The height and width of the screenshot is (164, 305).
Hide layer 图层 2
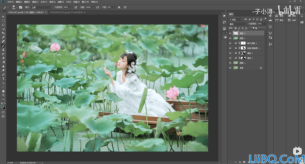[230, 38]
